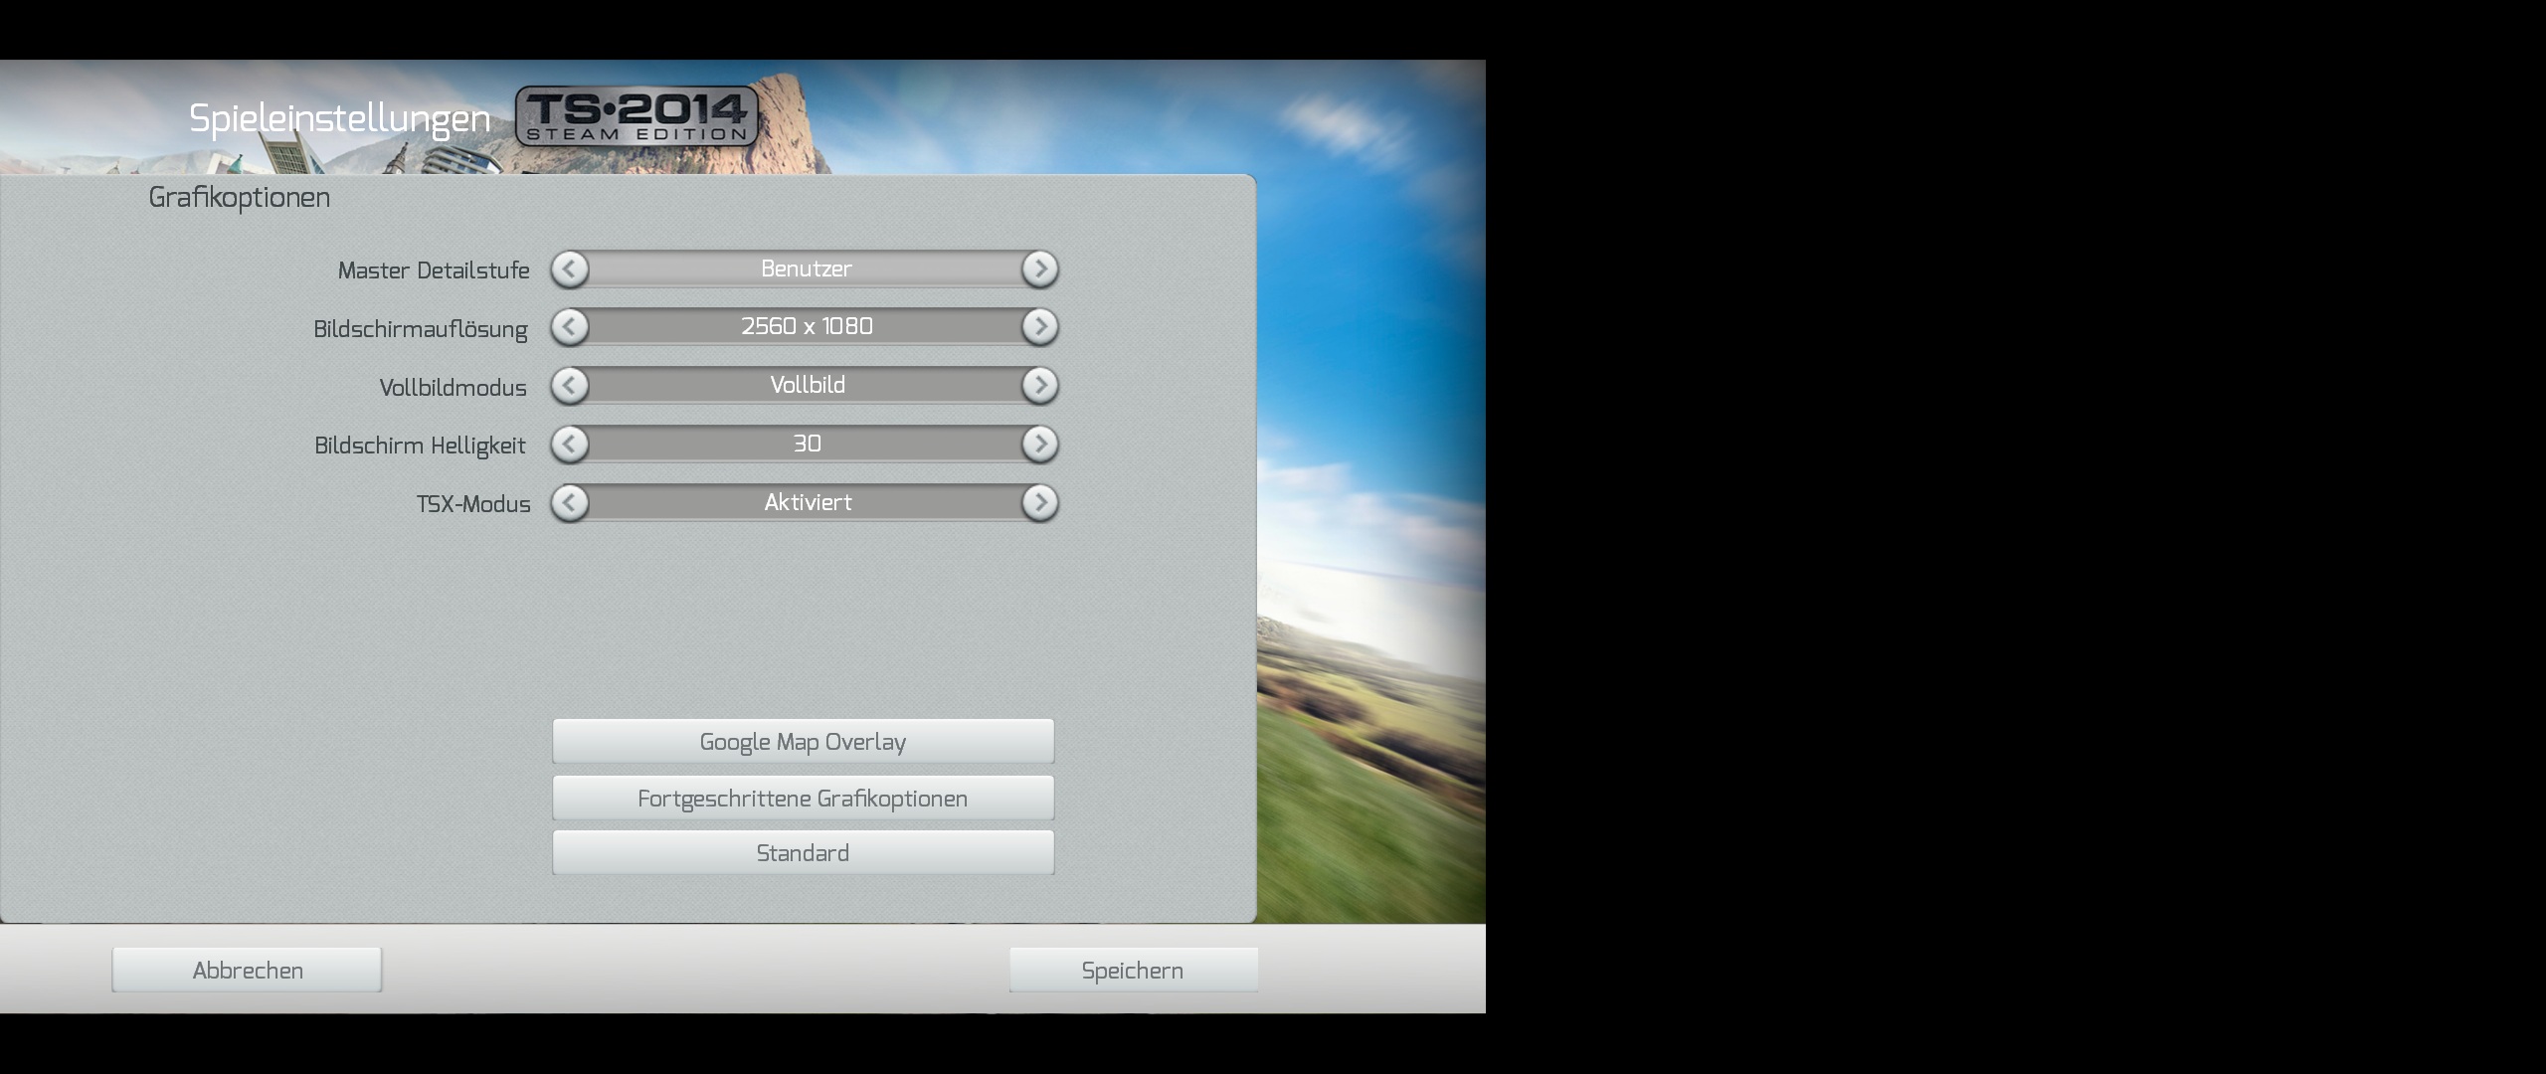Screen dimensions: 2546x1074
Task: Open Fortgeschrittene Grafikoptionen
Action: point(803,799)
